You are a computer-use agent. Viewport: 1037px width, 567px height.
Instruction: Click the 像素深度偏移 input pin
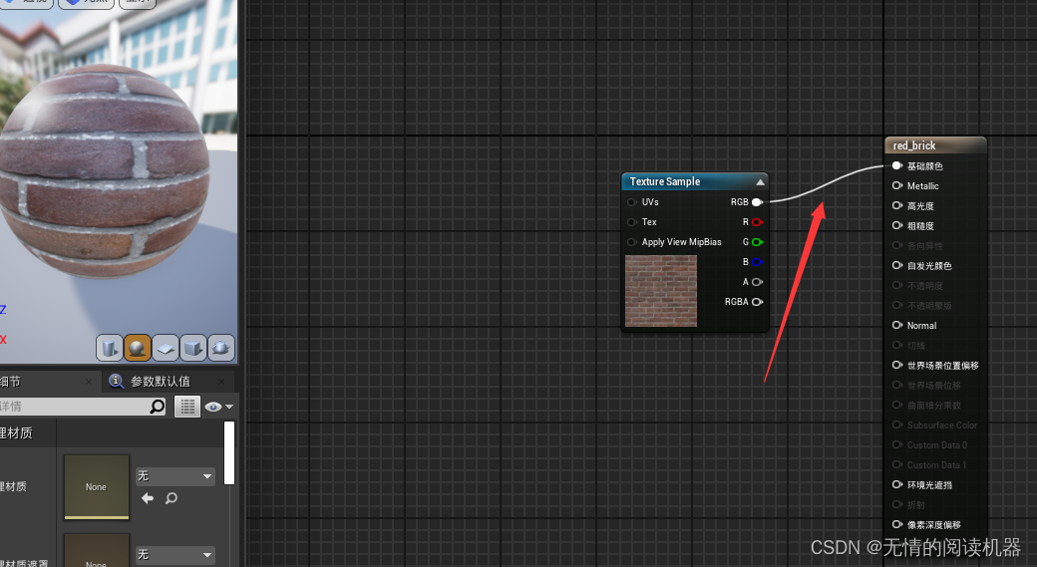click(897, 524)
